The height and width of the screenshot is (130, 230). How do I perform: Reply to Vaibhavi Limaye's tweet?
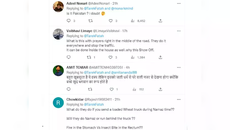69,57
